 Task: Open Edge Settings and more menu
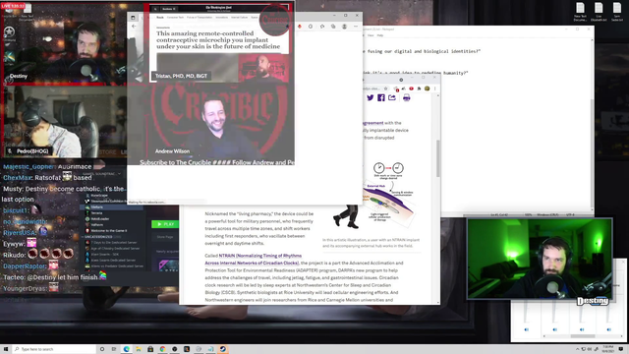pos(356,27)
